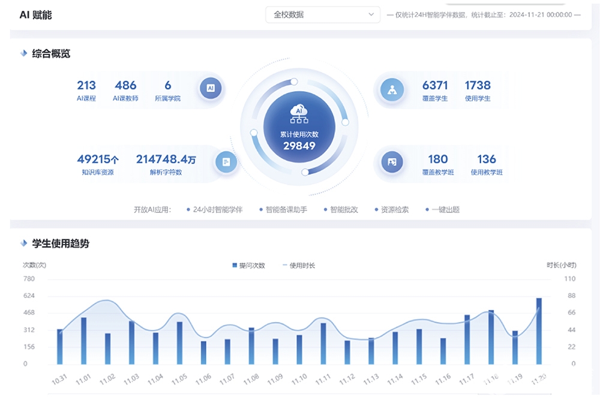The image size is (600, 397).
Task: Toggle the 提问次数 legend series
Action: point(248,265)
